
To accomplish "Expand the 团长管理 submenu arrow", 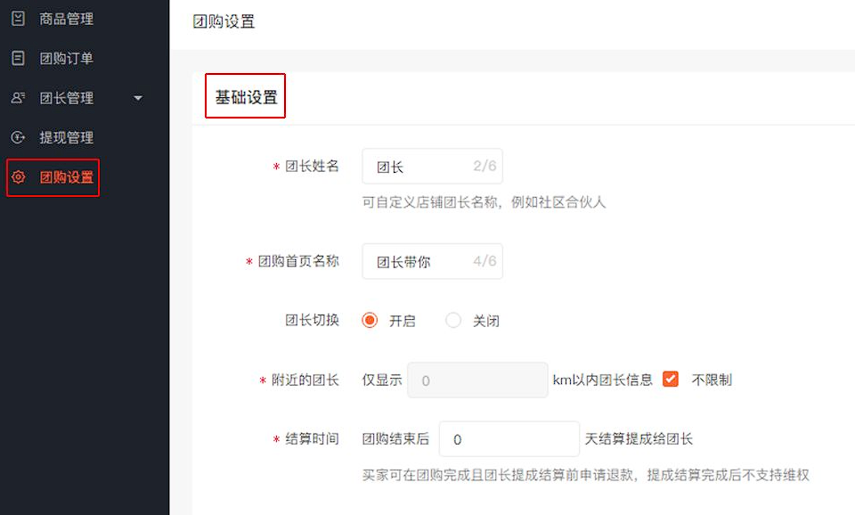I will pos(138,98).
